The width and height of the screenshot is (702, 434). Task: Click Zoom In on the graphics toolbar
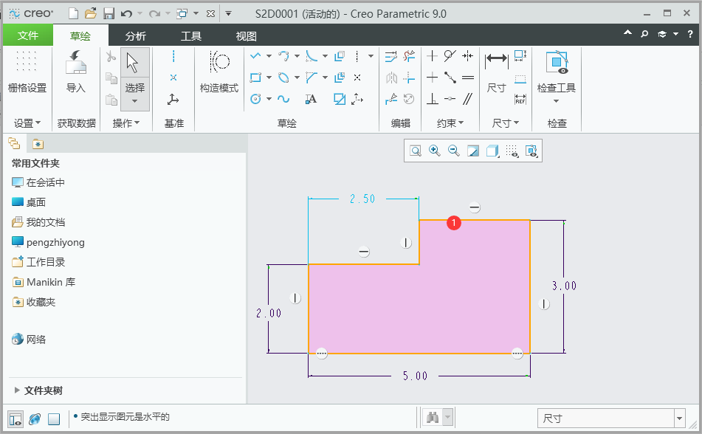pos(435,150)
